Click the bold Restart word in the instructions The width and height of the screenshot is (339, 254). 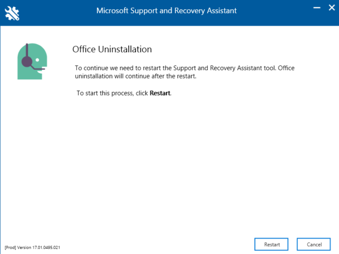160,93
